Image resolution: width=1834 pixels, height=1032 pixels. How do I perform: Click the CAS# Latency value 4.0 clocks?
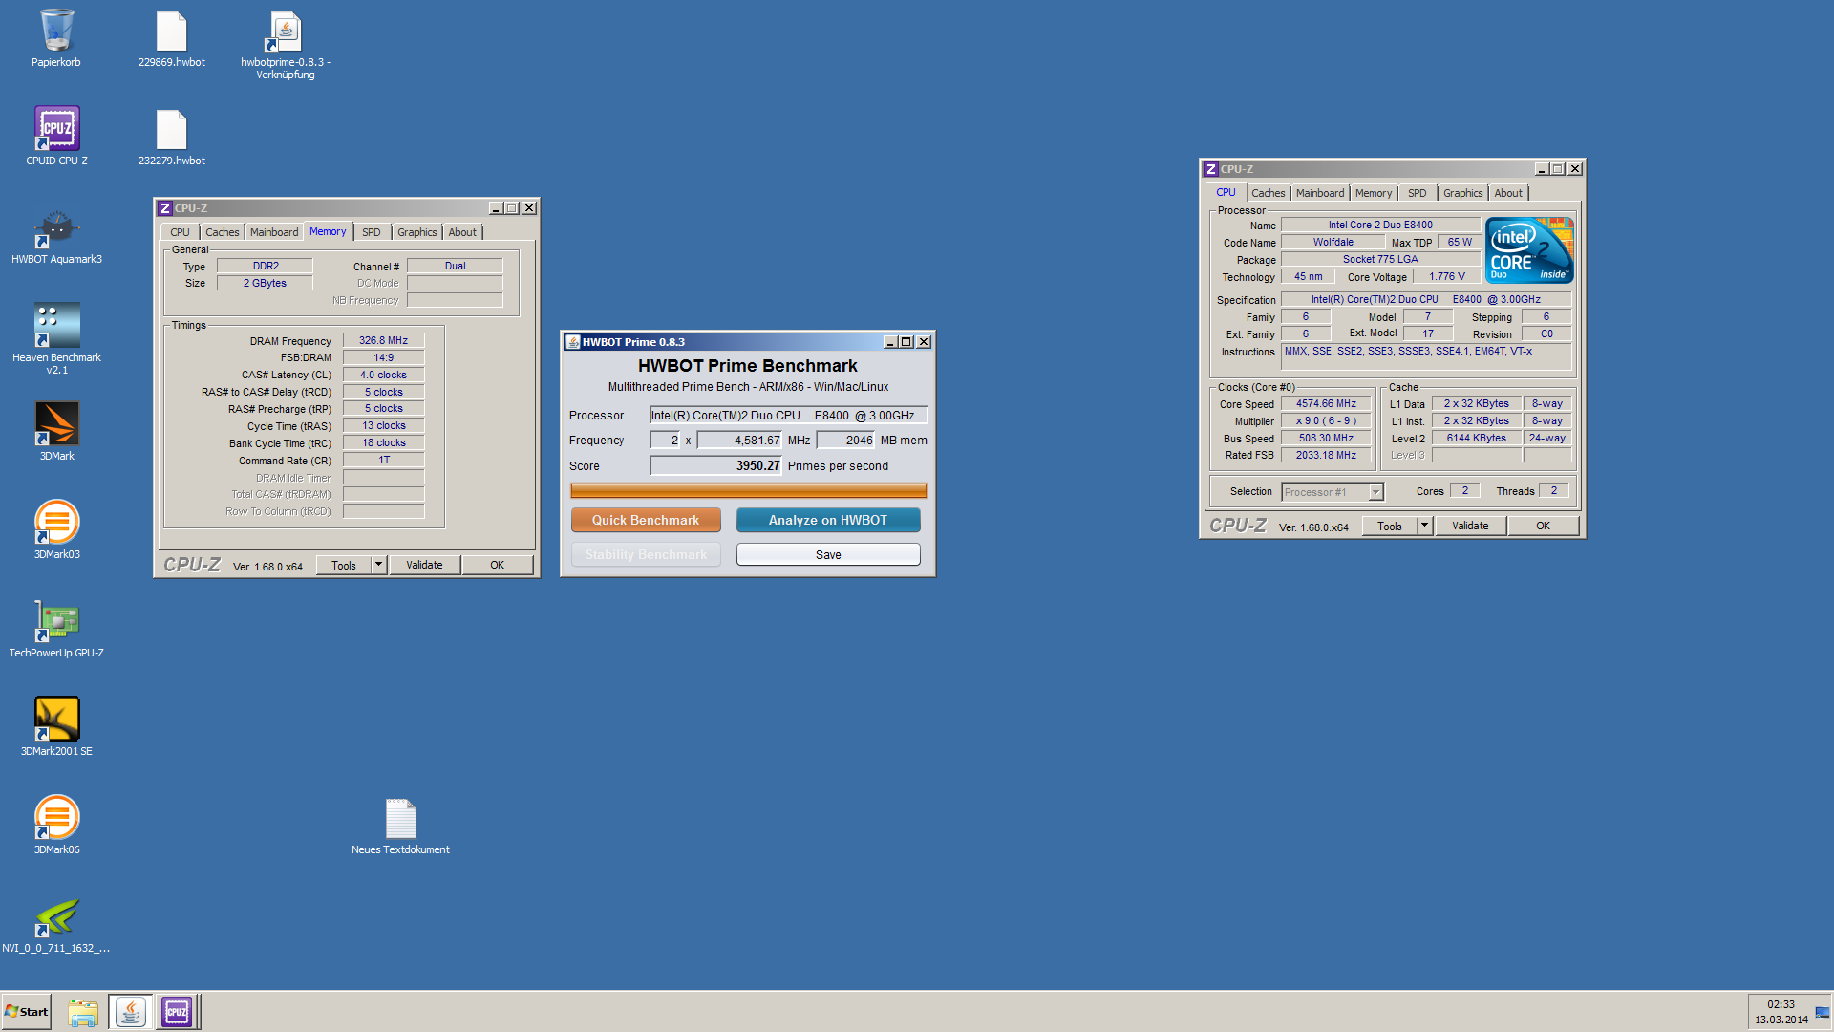[383, 375]
